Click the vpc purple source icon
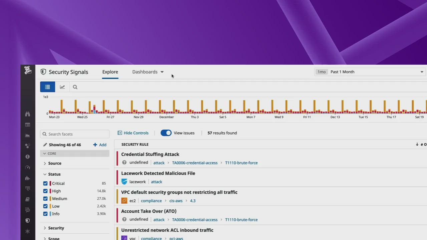 124,238
